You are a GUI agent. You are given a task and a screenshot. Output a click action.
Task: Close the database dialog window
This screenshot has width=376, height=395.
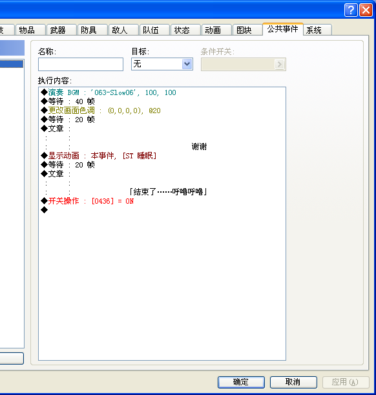[x=366, y=10]
